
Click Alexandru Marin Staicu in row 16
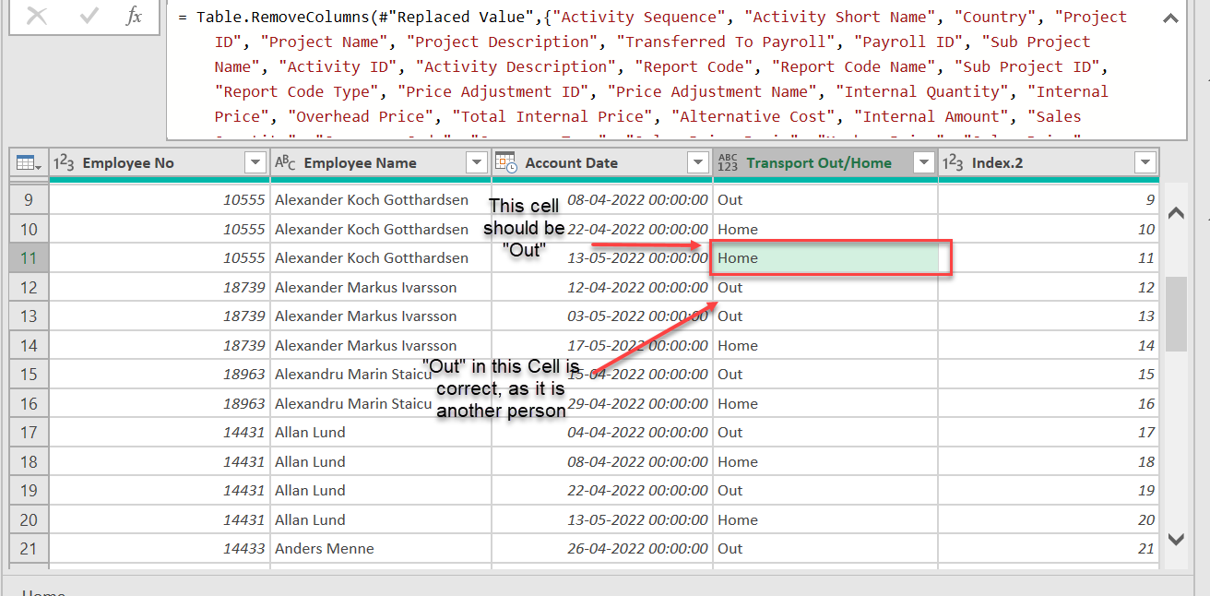click(x=381, y=404)
